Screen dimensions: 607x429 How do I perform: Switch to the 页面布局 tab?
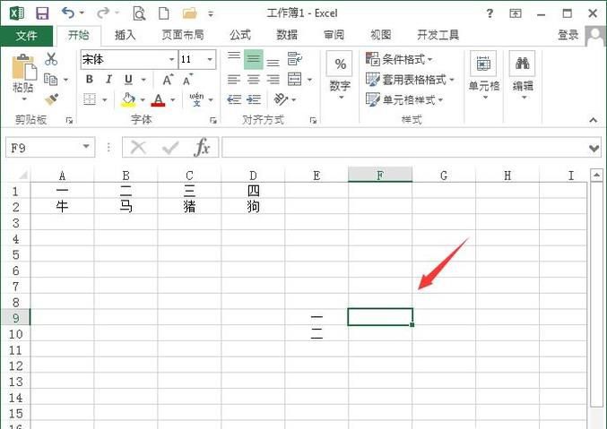(x=183, y=35)
